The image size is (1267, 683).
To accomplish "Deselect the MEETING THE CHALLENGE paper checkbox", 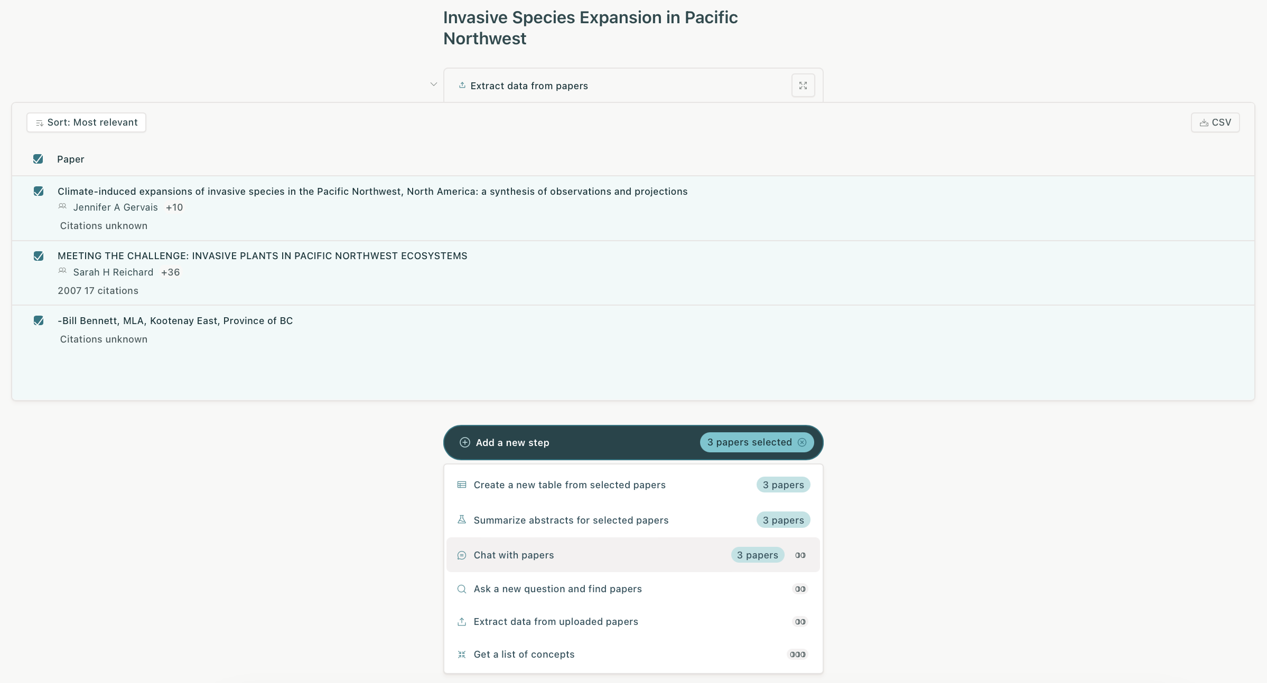I will [x=39, y=256].
